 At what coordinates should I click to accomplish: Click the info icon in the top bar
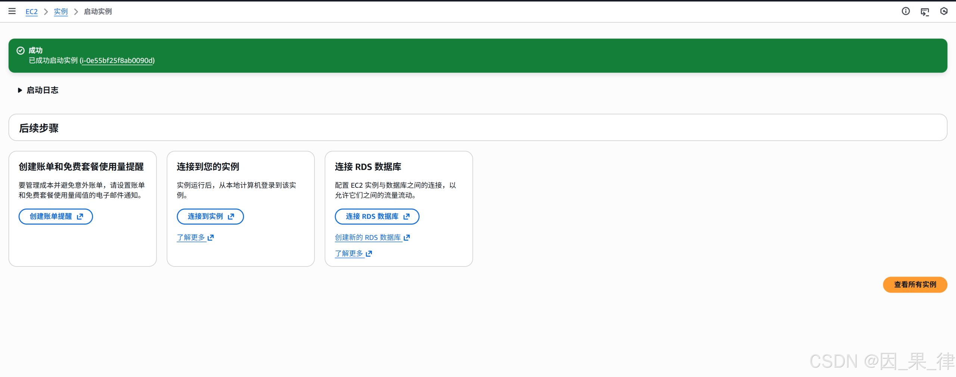coord(906,11)
